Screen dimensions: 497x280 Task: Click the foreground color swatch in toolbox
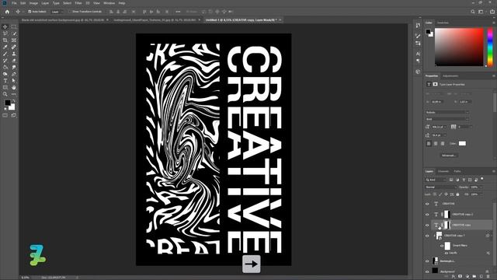click(x=7, y=103)
